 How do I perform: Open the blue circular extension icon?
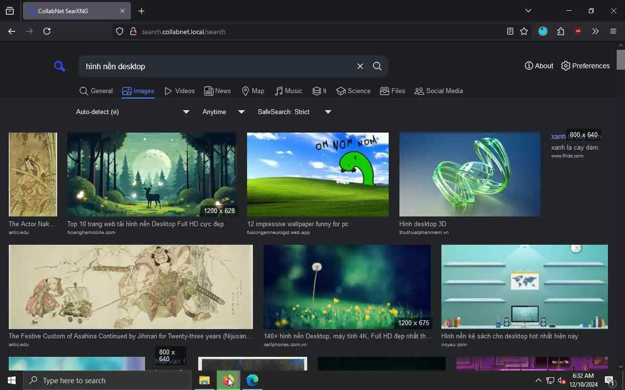coord(543,31)
